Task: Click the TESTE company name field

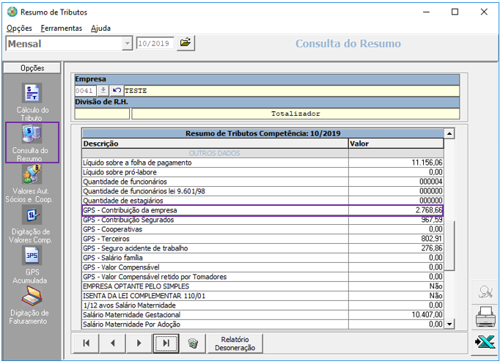Action: (x=292, y=91)
